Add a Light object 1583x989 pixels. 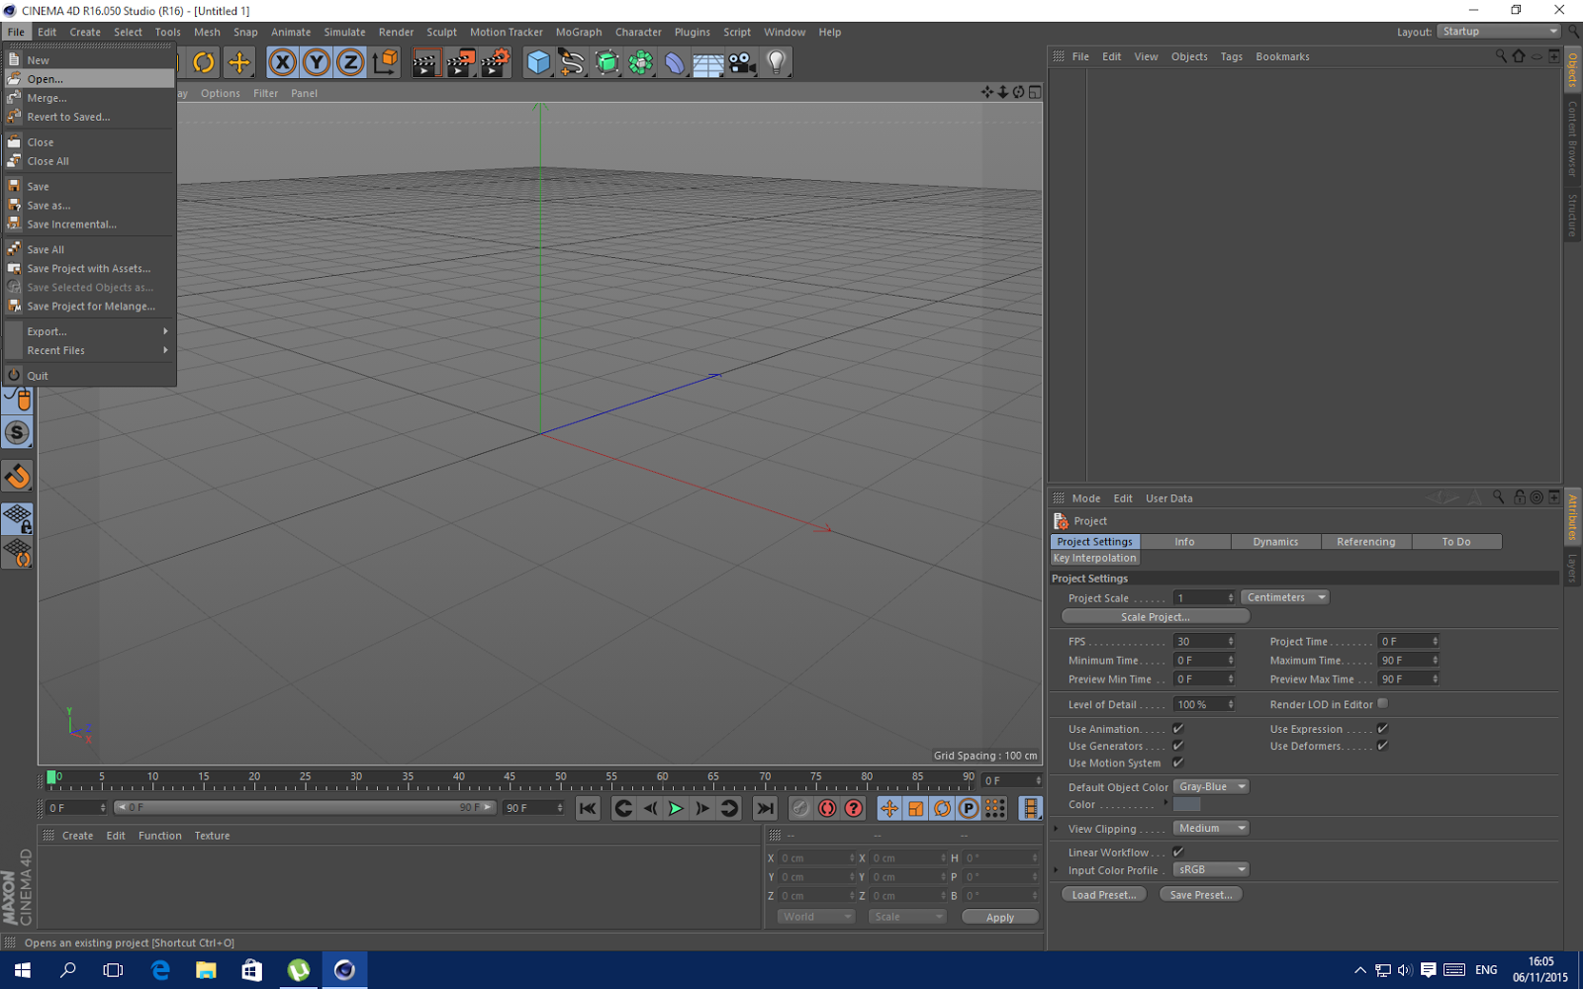click(777, 62)
